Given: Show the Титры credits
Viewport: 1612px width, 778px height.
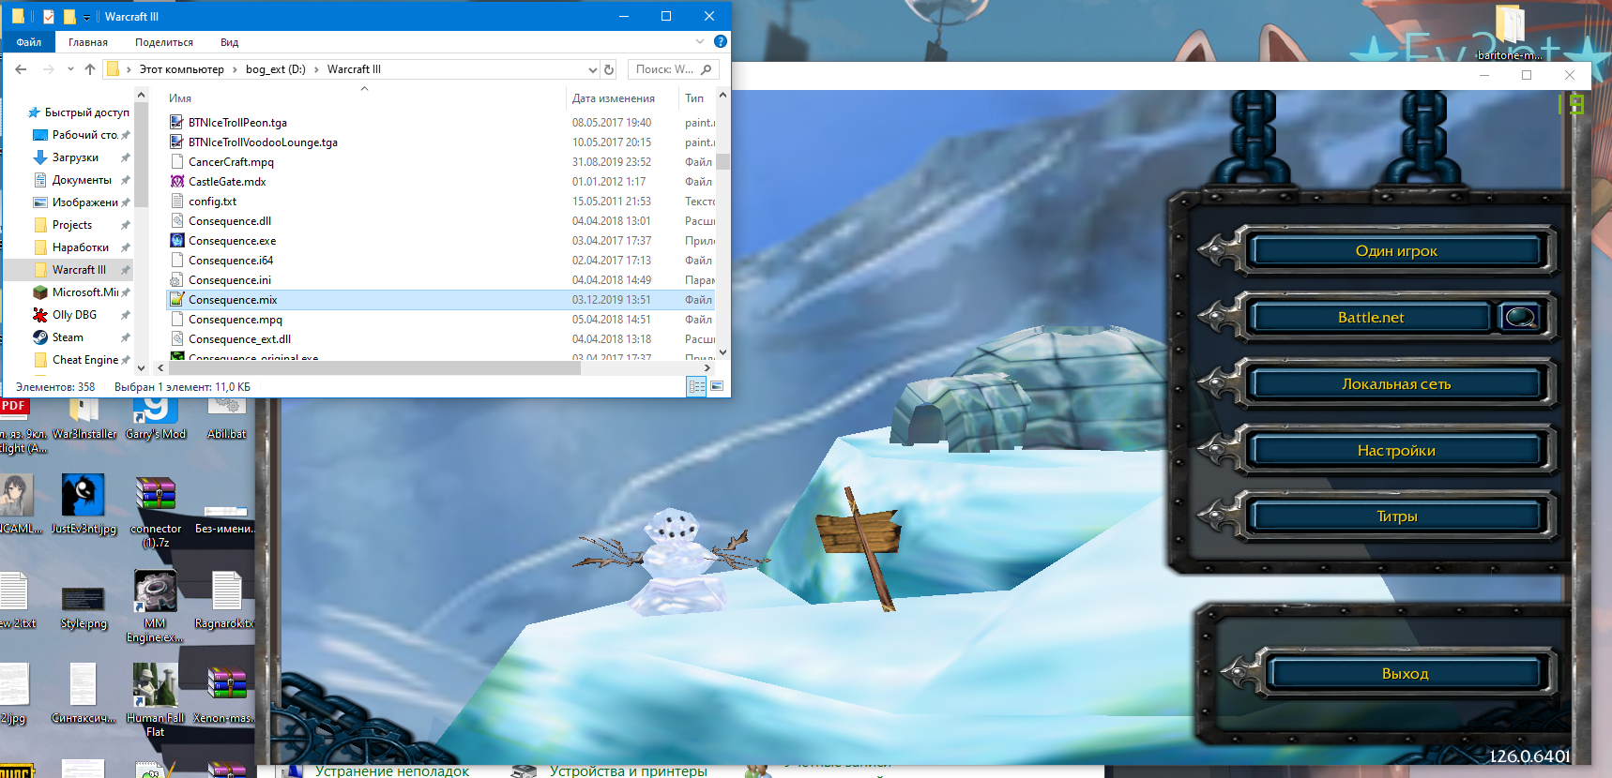Looking at the screenshot, I should pyautogui.click(x=1396, y=516).
